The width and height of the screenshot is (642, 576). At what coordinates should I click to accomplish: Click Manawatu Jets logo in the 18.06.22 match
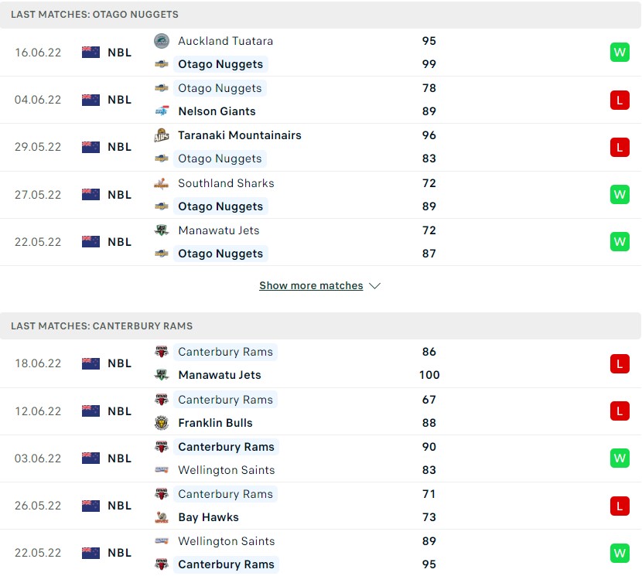(162, 374)
